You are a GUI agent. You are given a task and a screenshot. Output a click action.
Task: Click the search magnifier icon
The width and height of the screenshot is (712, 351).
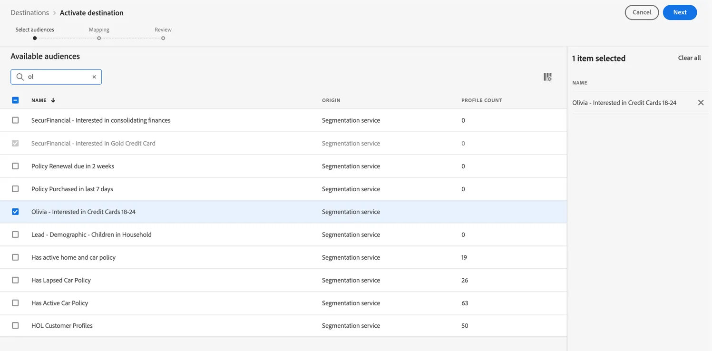tap(20, 77)
